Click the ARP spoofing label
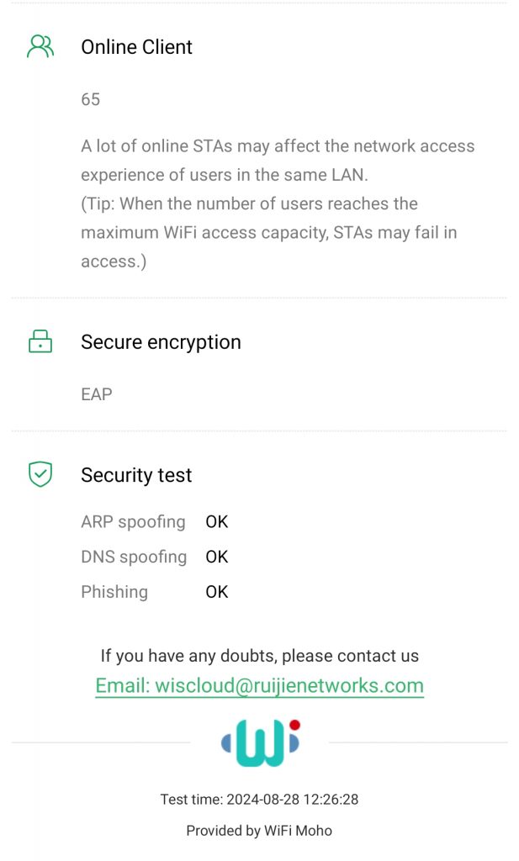Image resolution: width=519 pixels, height=861 pixels. pyautogui.click(x=133, y=521)
